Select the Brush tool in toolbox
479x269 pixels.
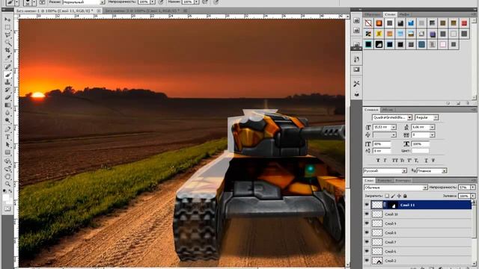[x=7, y=75]
